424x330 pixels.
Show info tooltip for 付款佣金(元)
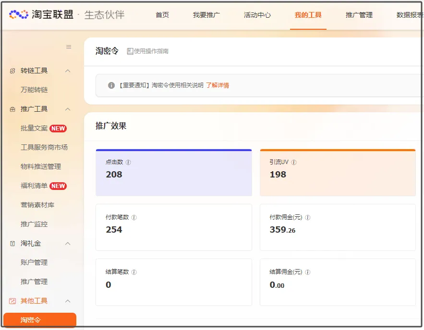[308, 217]
